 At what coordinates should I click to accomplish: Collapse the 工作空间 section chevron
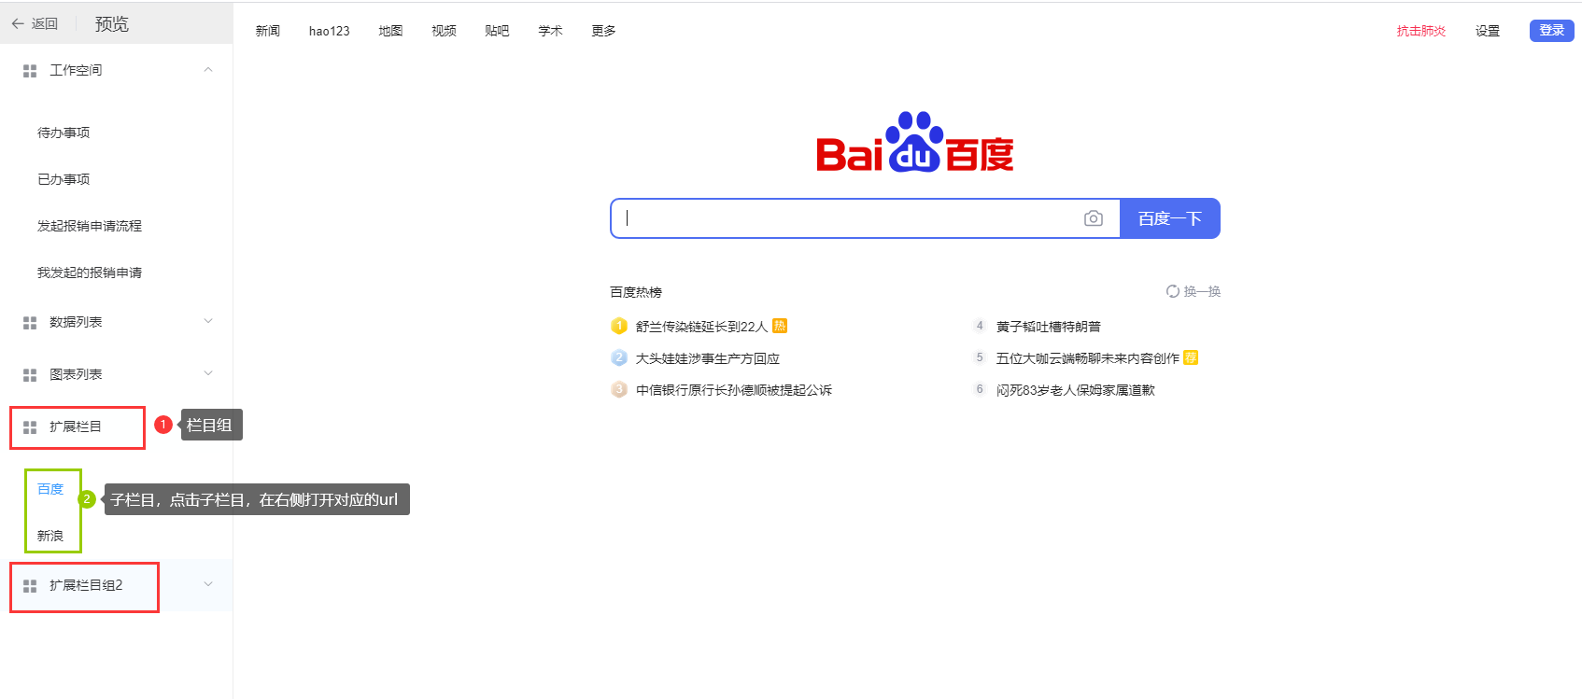[x=208, y=70]
